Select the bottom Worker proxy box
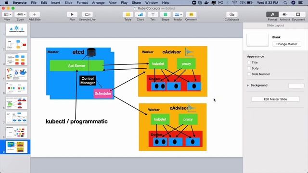This screenshot has width=308, height=173. coord(188,119)
